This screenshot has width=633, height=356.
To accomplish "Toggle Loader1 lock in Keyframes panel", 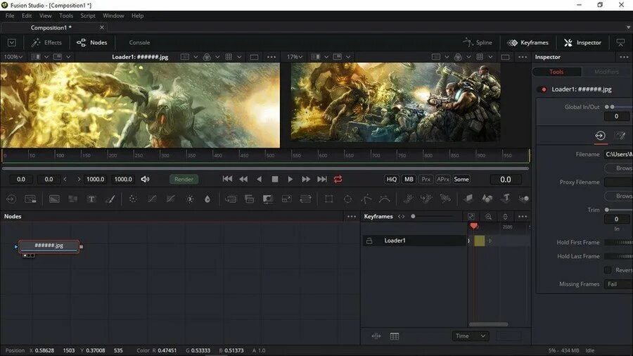I will pyautogui.click(x=369, y=241).
